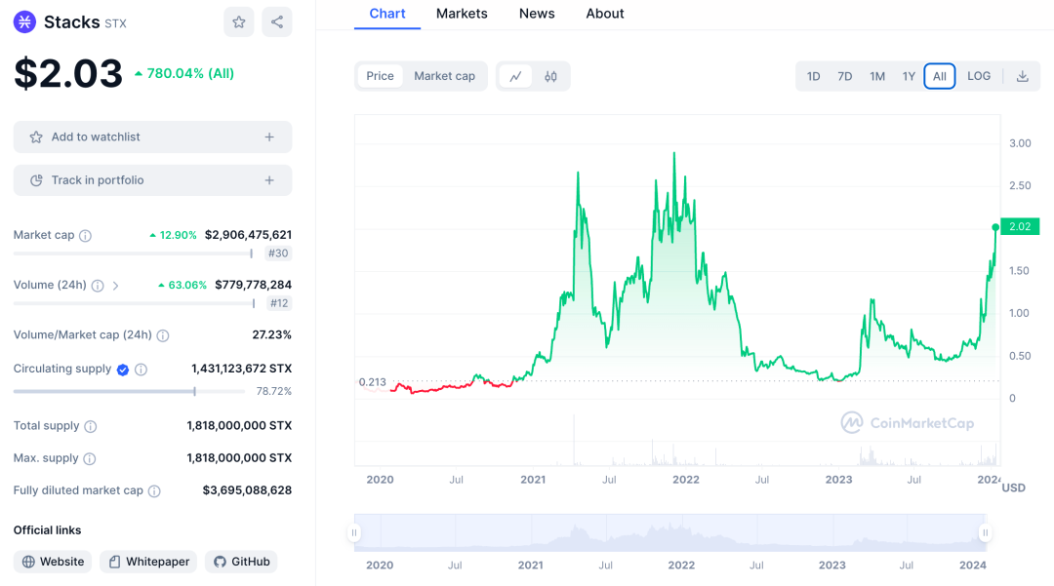The width and height of the screenshot is (1054, 586).
Task: Click the green 2.02 current price label
Action: coord(1020,227)
